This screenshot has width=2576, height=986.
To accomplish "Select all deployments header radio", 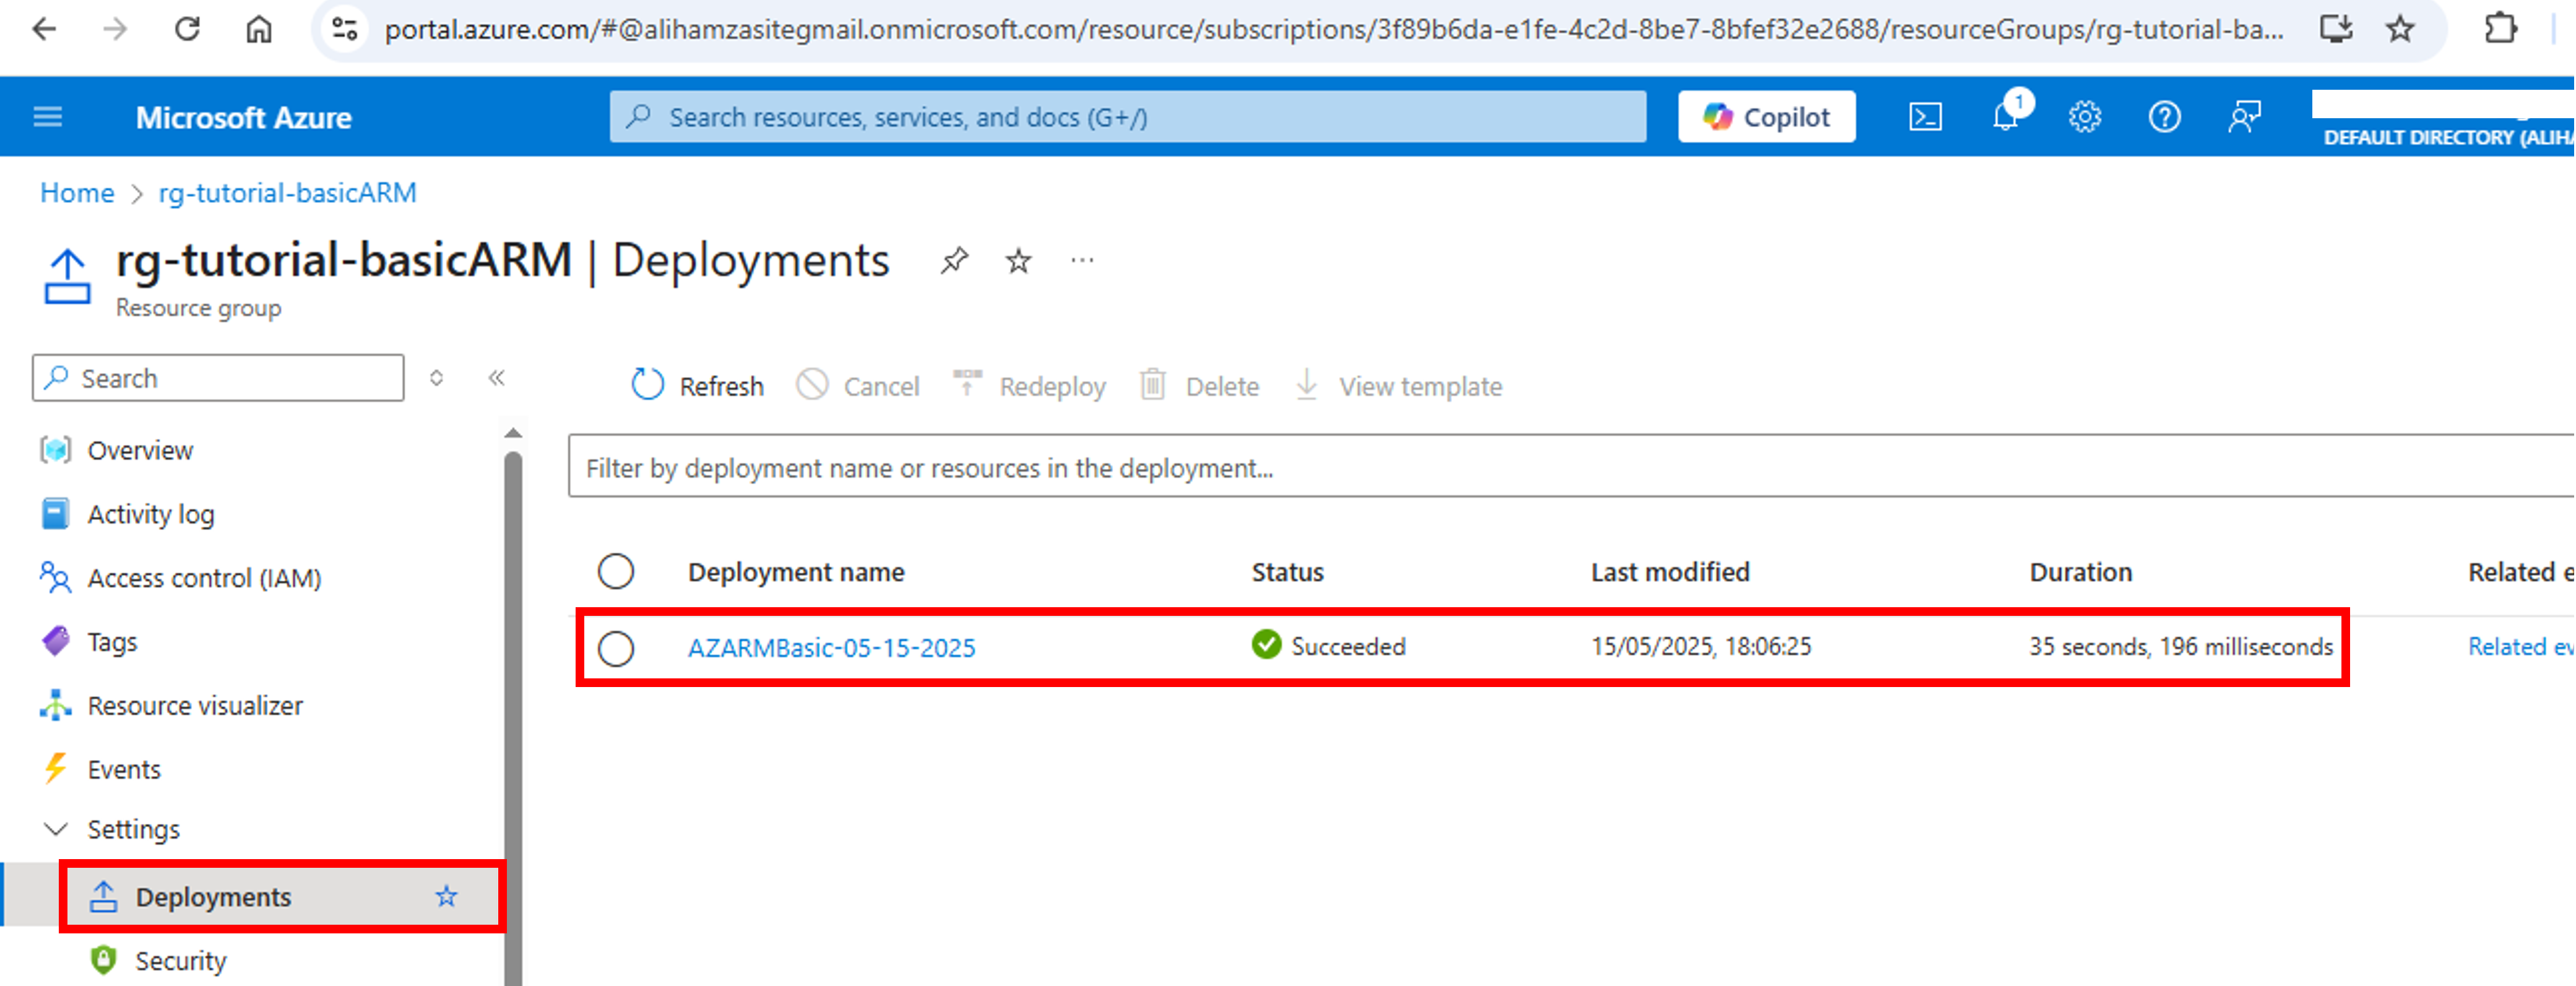I will pos(616,571).
